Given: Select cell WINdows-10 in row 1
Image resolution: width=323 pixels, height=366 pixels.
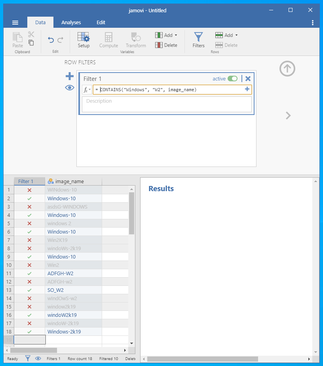Looking at the screenshot, I should click(x=73, y=190).
